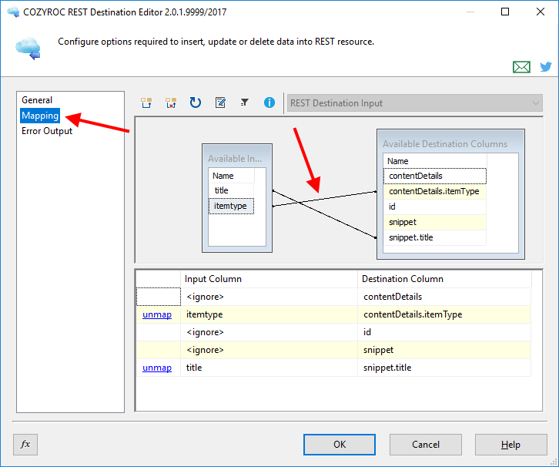The height and width of the screenshot is (467, 559).
Task: Select contentDetails in Available Destination Columns
Action: tap(434, 176)
